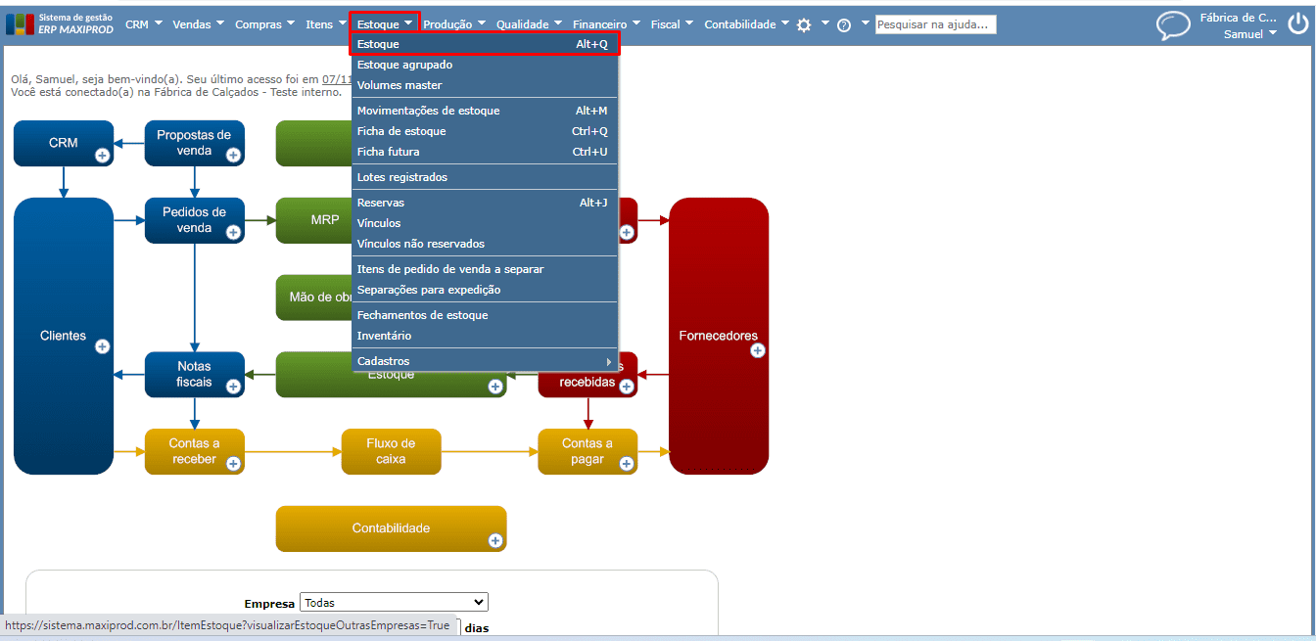Open the settings gear icon
1316x641 pixels.
[x=804, y=25]
